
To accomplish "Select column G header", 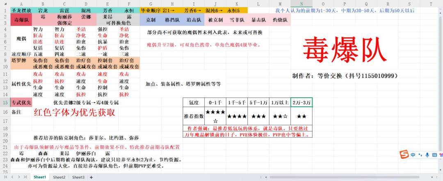I will tap(151, 4).
